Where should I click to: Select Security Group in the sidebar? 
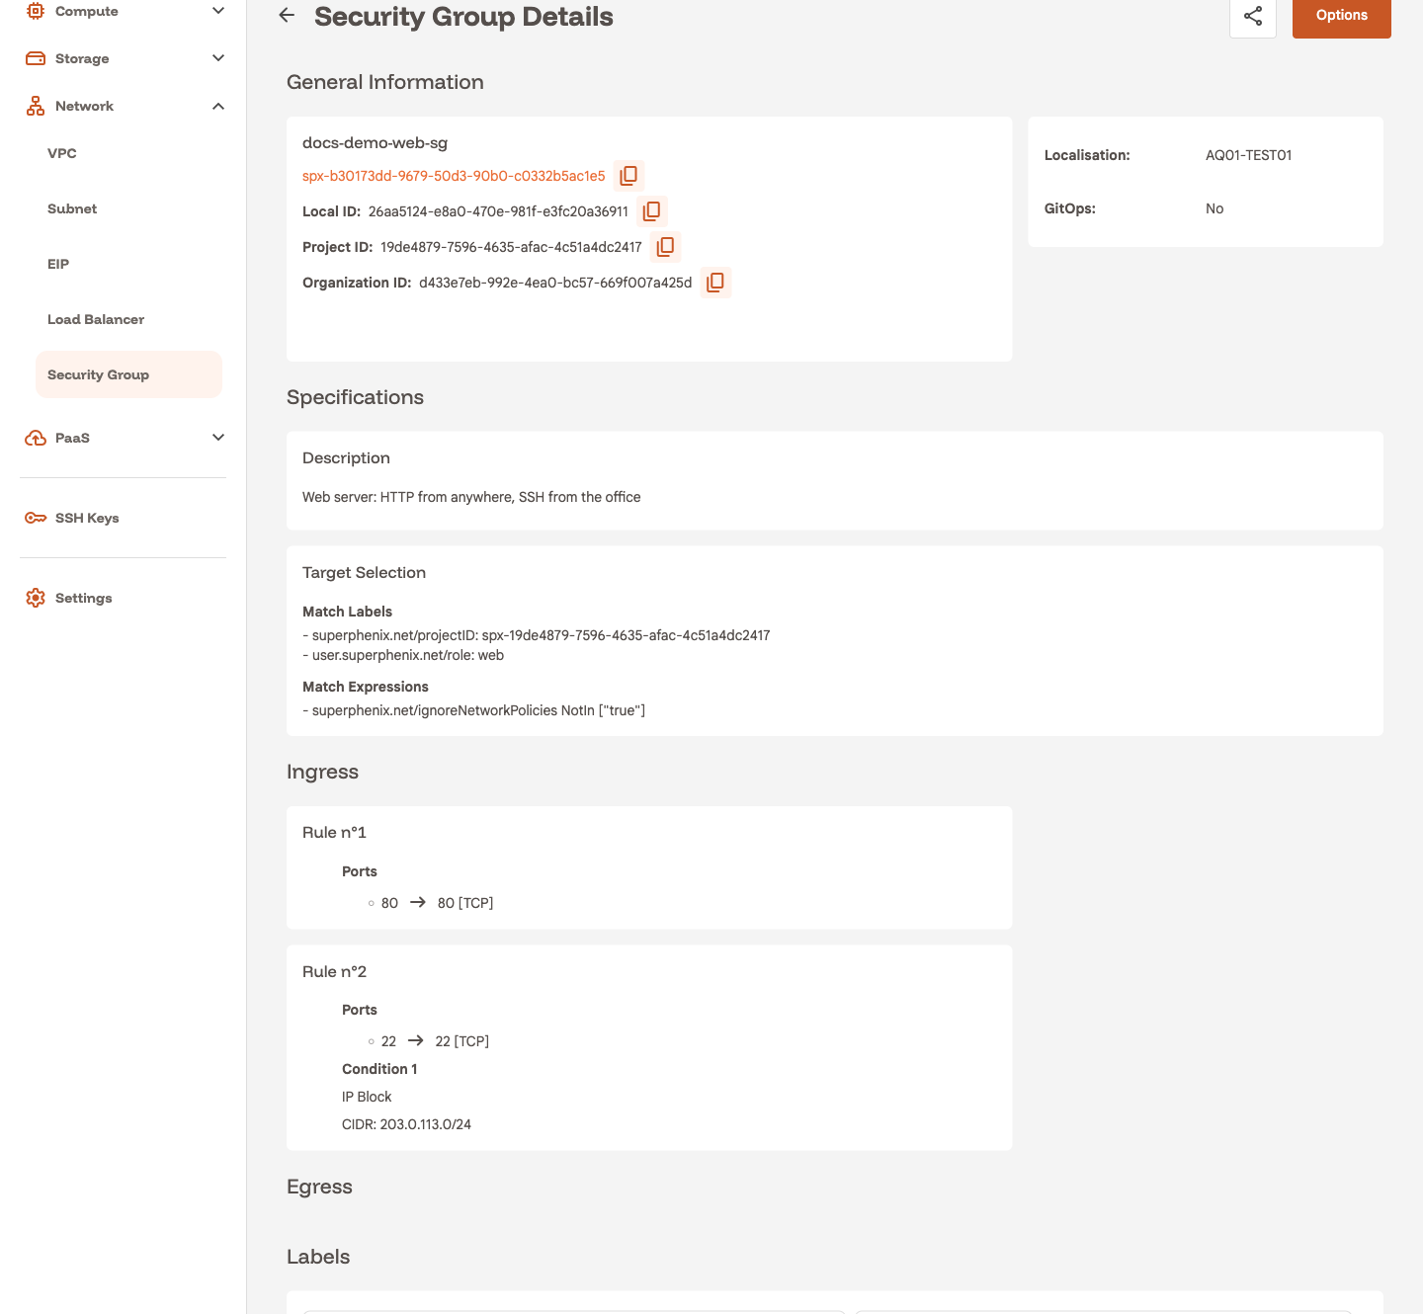coord(128,374)
